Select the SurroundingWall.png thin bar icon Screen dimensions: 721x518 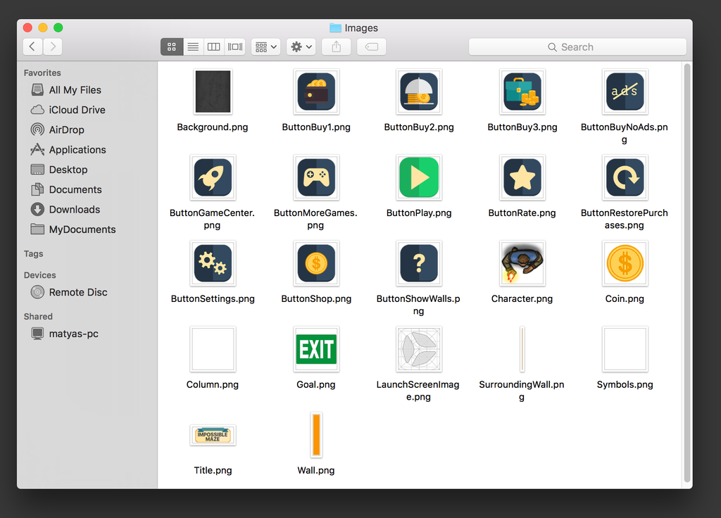522,349
